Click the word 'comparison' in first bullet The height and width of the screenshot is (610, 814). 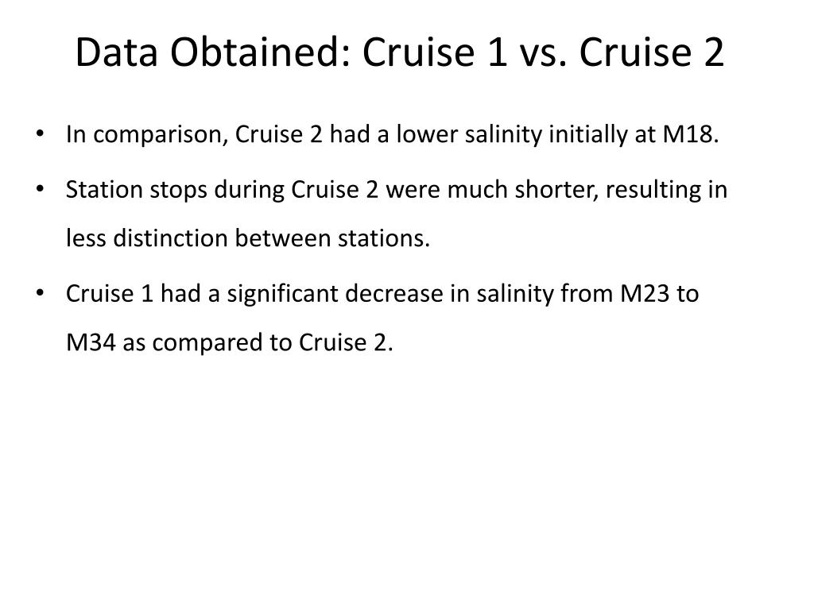tap(160, 135)
